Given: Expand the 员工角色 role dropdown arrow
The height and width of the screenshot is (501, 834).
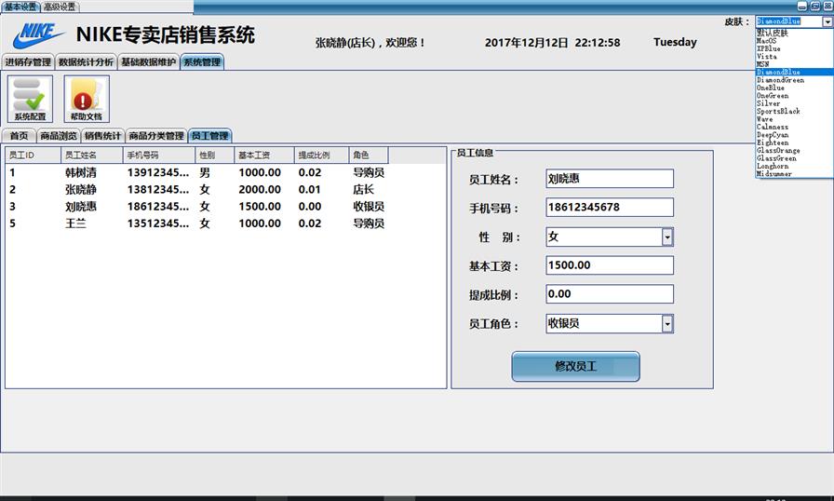Looking at the screenshot, I should click(x=667, y=324).
